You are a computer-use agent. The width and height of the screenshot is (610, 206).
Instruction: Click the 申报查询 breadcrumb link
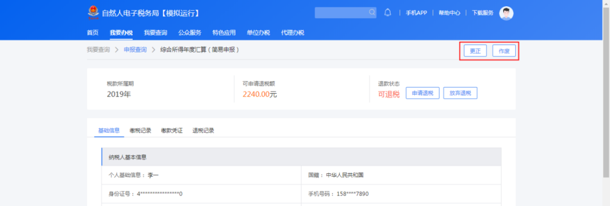coord(136,50)
